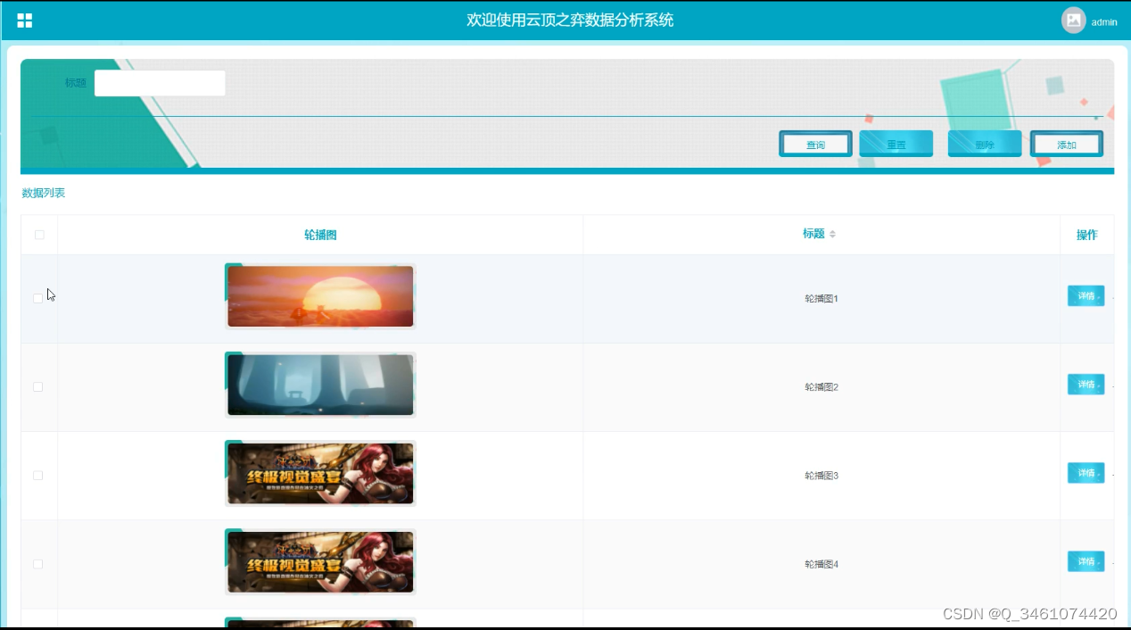Click the 操作 column header
Viewport: 1131px width, 630px height.
pos(1086,235)
